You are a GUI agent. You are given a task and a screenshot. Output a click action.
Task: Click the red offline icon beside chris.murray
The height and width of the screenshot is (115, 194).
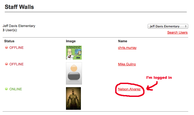pos(7,47)
